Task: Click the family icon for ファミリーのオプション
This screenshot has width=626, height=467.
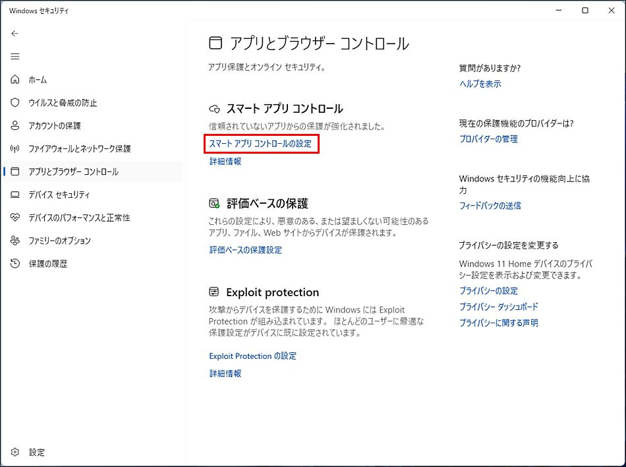Action: pos(14,241)
